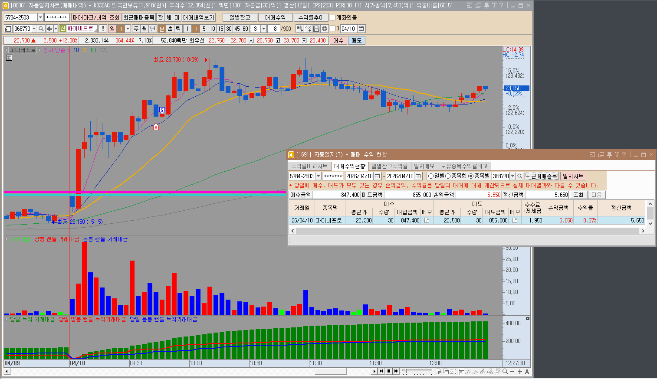Switch to the 보유종목수익률비교 tab

pyautogui.click(x=464, y=166)
